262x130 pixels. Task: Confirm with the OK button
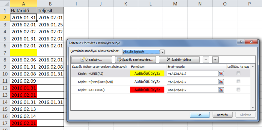click(200, 115)
